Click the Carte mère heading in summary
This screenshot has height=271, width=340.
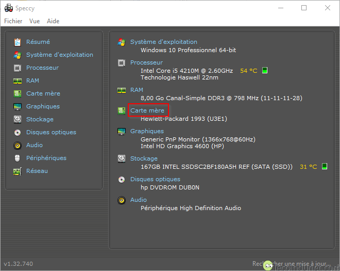pyautogui.click(x=147, y=110)
